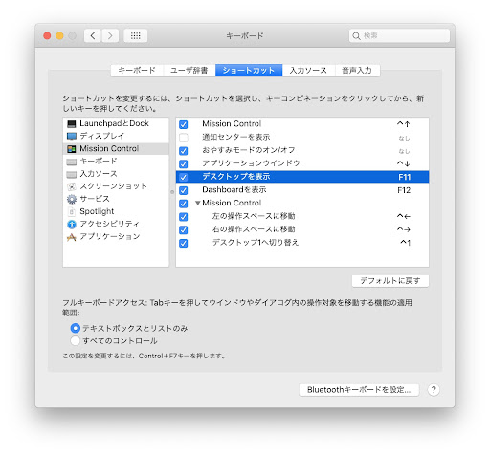Toggle アプリケーションウインドウ checkbox

pyautogui.click(x=184, y=164)
